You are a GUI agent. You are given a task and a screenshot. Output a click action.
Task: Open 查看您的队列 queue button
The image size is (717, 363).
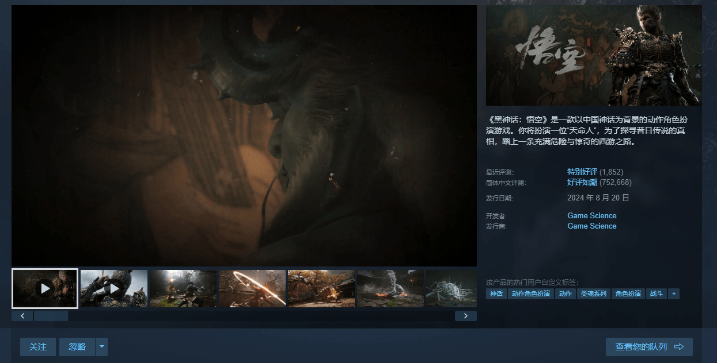point(648,347)
